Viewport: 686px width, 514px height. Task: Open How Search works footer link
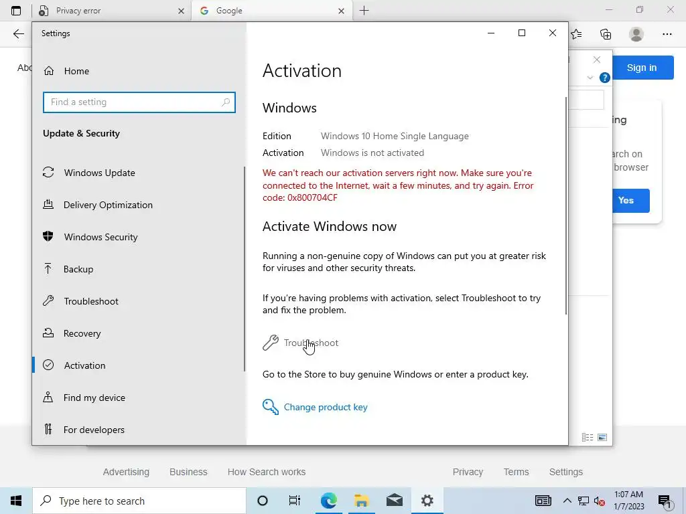click(267, 472)
